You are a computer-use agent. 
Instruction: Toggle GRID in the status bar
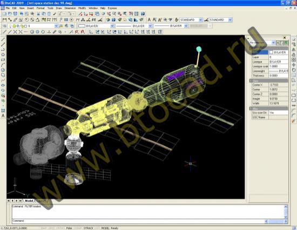51,228
